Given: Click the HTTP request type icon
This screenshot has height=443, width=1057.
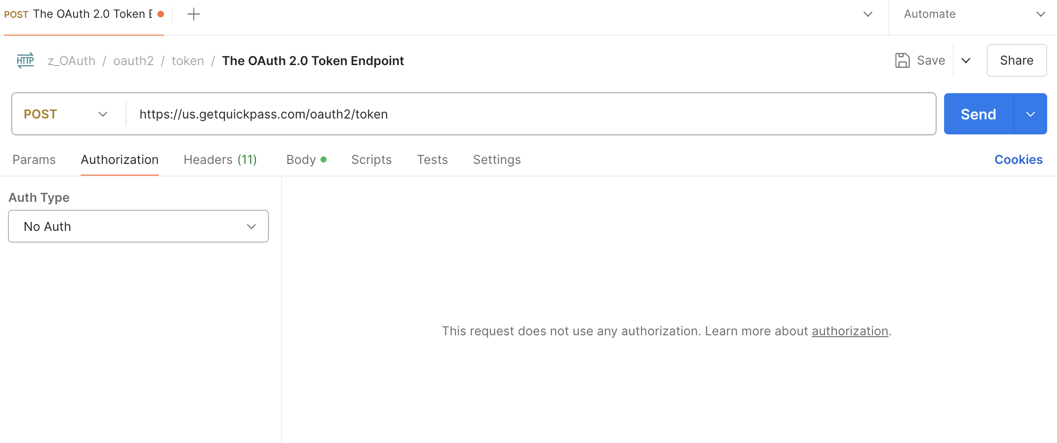Looking at the screenshot, I should [x=25, y=60].
